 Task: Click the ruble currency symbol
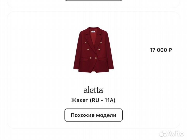pos(170,50)
